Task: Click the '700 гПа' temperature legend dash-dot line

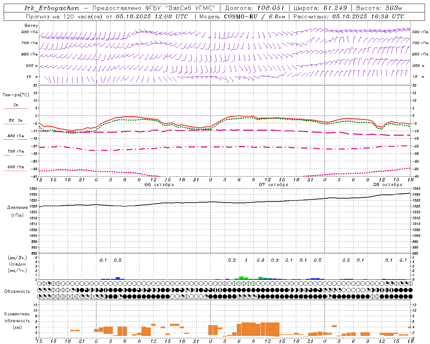Action: (x=15, y=155)
